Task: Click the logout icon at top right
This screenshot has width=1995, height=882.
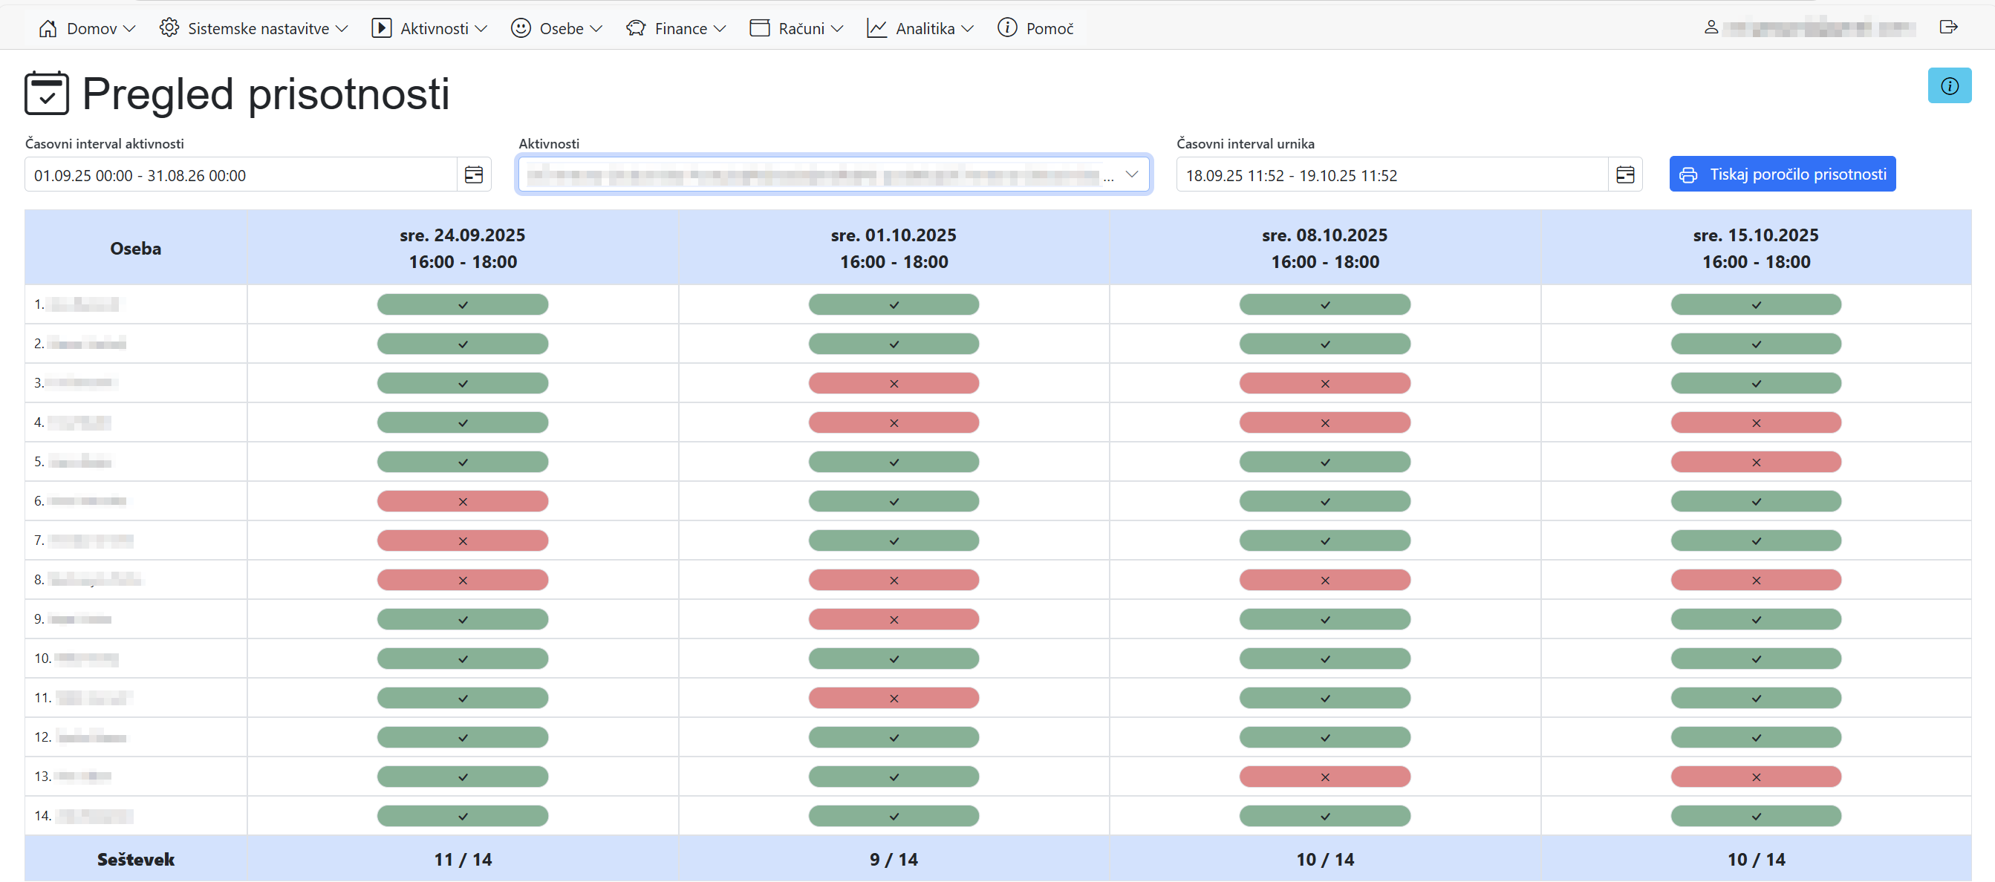Action: pos(1948,27)
